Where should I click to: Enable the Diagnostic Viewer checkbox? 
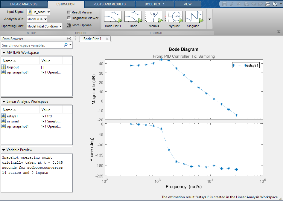(x=69, y=18)
